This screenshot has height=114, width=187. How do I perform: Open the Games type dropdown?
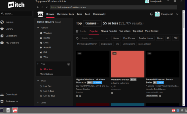tap(92, 23)
